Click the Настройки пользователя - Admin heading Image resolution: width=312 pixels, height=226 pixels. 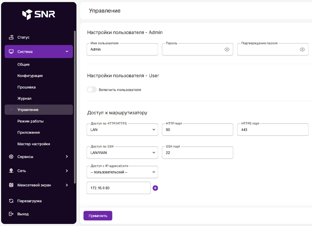pyautogui.click(x=125, y=32)
